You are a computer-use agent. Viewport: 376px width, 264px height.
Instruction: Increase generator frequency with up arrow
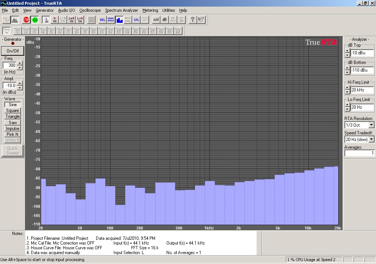pos(20,63)
